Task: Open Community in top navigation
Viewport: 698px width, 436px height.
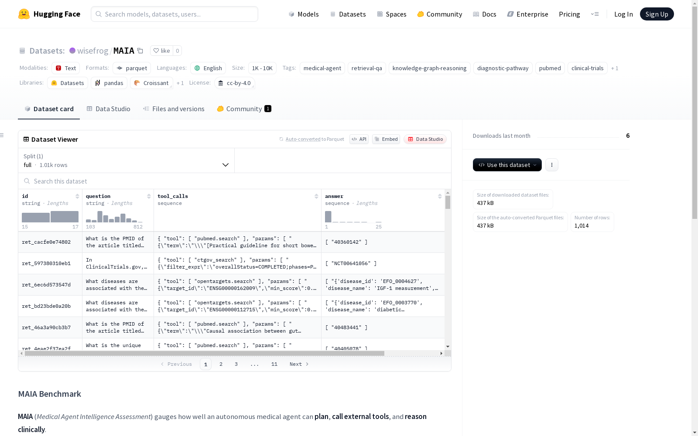Action: tap(440, 14)
